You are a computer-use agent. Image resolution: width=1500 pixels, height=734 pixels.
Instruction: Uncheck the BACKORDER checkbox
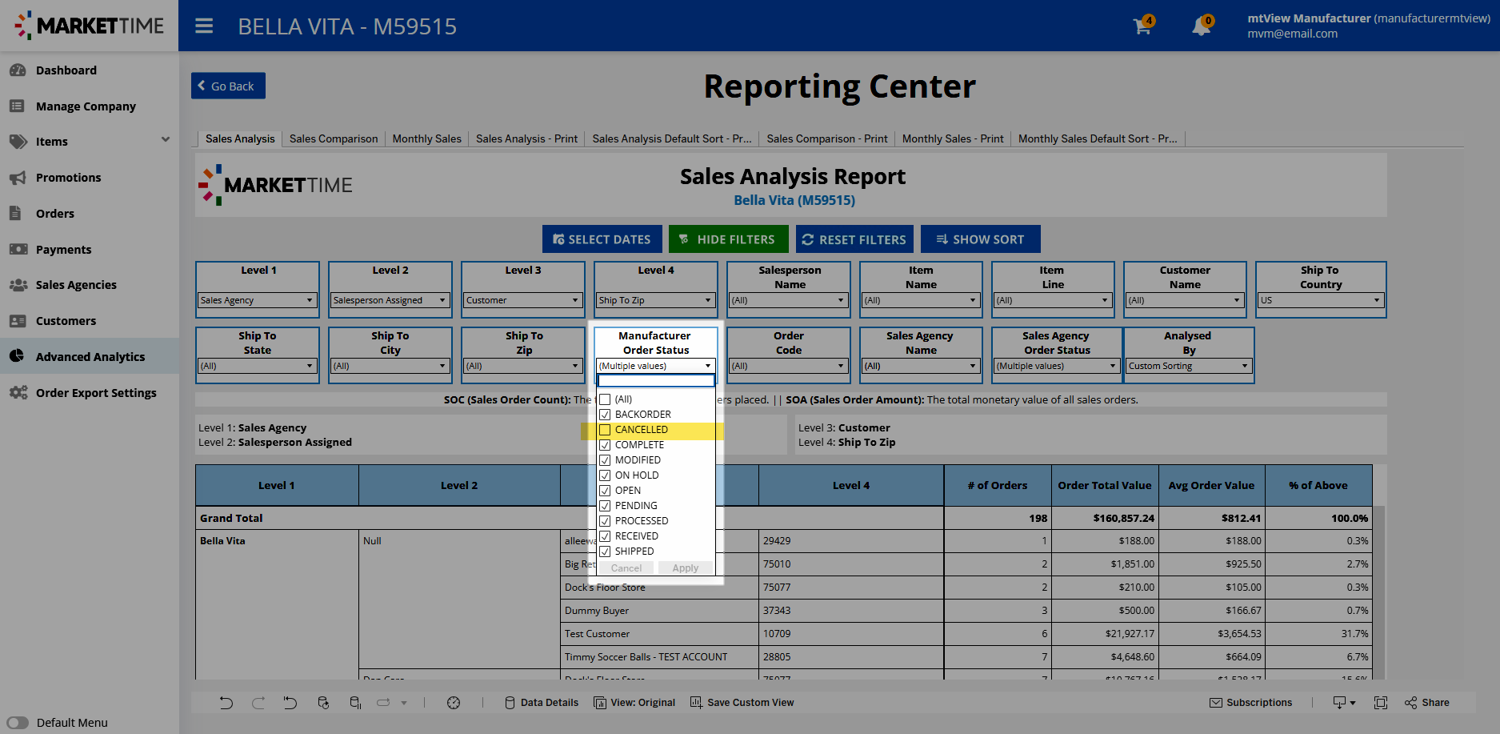click(x=605, y=415)
